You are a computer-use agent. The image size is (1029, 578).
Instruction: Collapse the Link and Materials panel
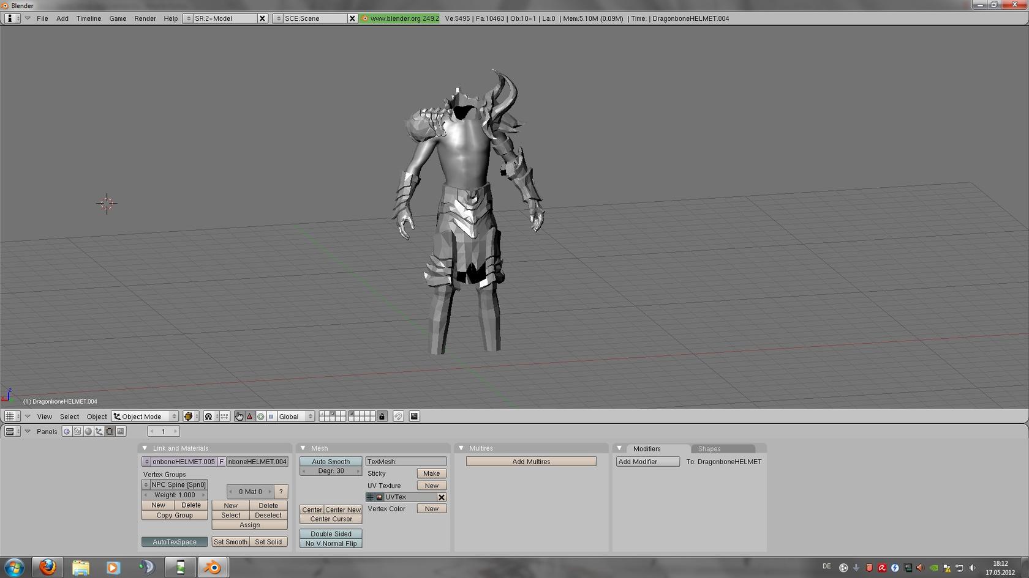[145, 448]
